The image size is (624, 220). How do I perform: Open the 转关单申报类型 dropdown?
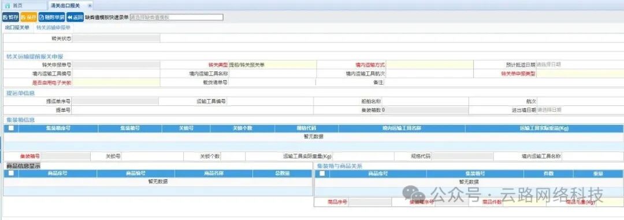point(580,73)
